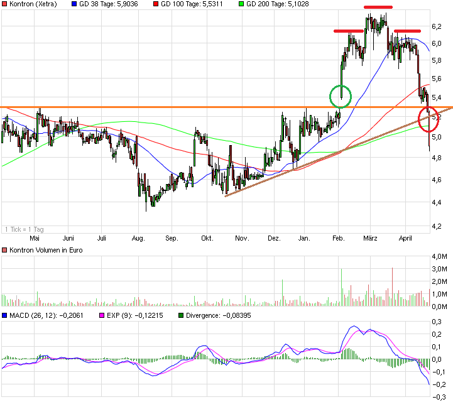Screen dimensions: 453x402
Task: Click the 5,8 price axis value
Action: click(437, 60)
